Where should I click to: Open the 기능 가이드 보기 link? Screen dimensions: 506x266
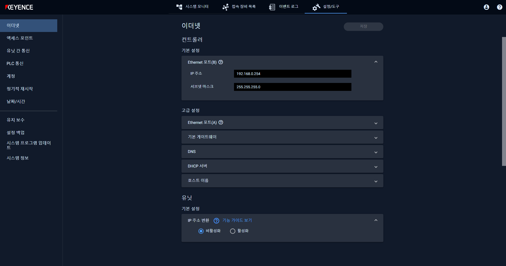237,220
